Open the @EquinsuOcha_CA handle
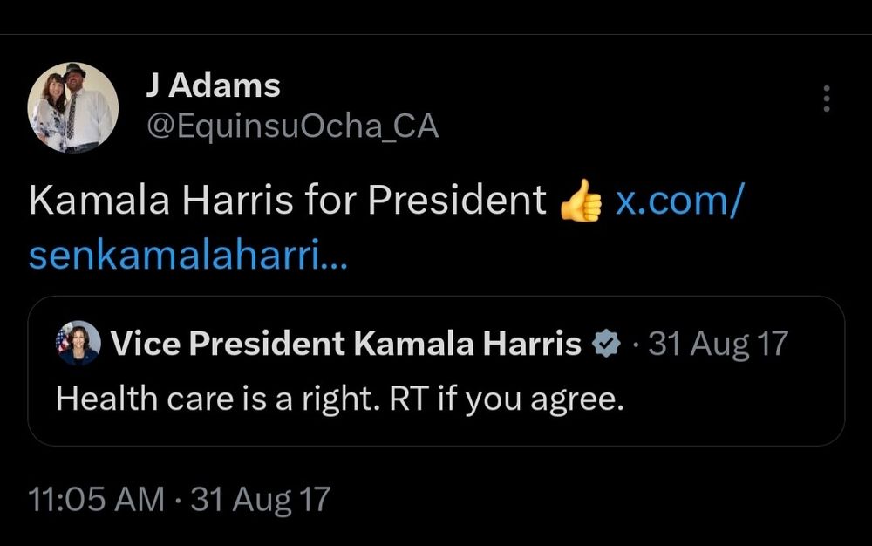 (290, 127)
